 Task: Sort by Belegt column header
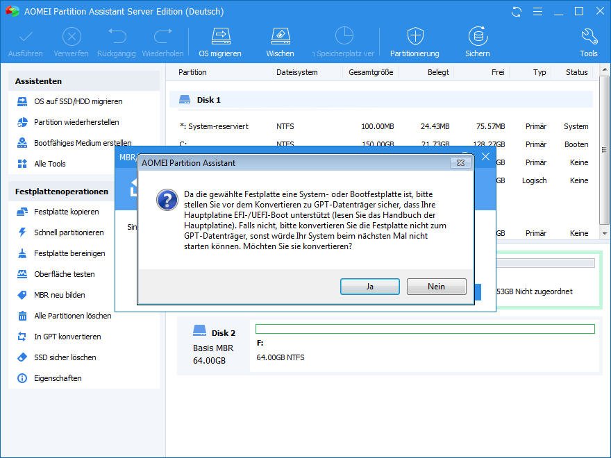pyautogui.click(x=438, y=72)
